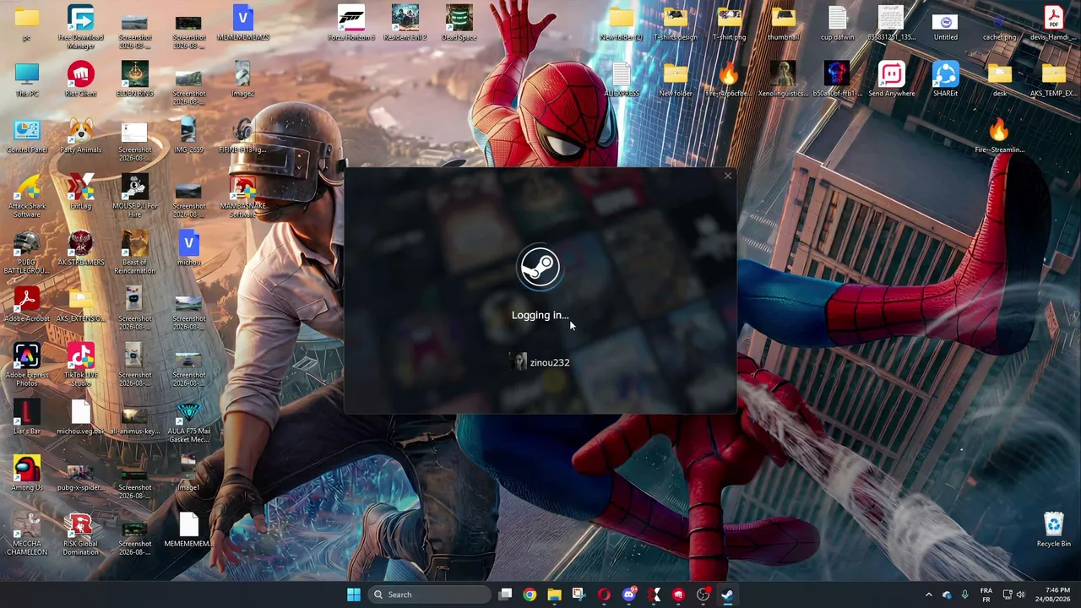Click the Steam logo in login window

click(539, 267)
